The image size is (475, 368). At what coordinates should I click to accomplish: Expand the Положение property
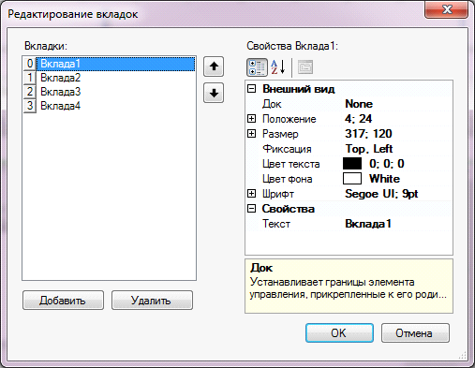251,119
